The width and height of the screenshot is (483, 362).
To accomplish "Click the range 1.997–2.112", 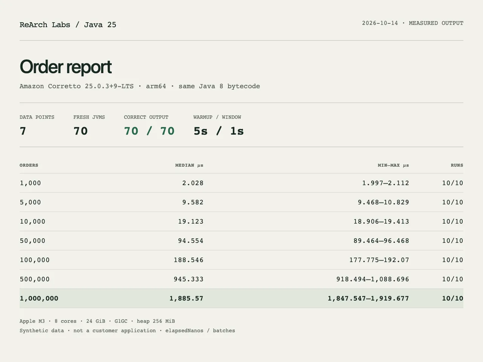I will point(386,183).
